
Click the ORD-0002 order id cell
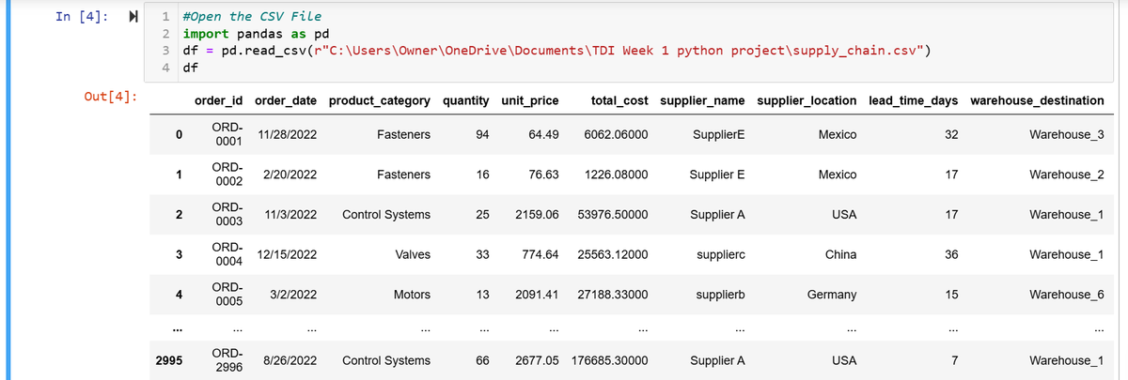pos(228,175)
